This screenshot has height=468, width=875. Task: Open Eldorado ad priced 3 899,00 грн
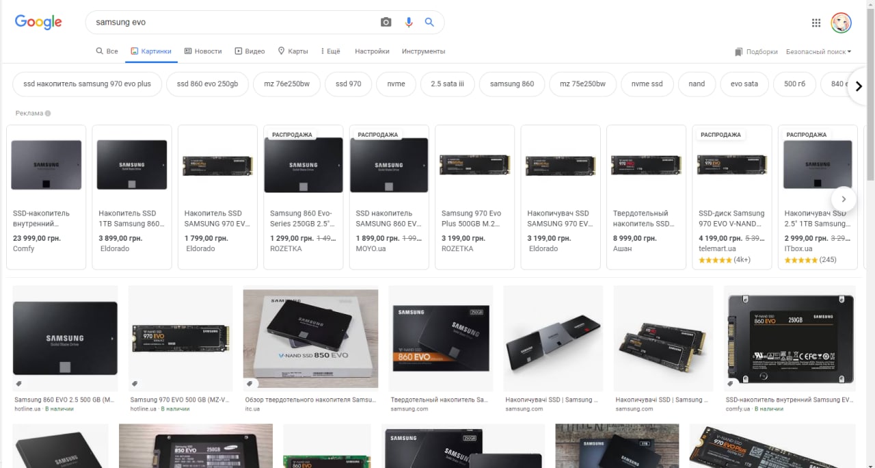[132, 197]
